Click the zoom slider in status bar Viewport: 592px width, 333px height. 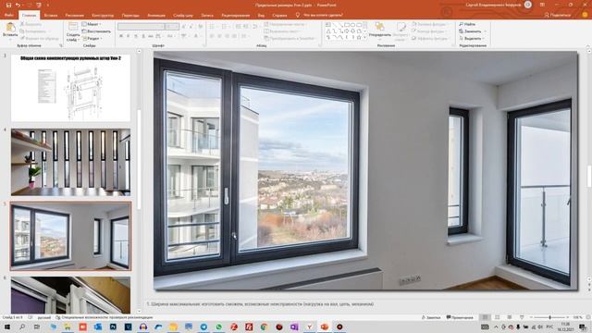[x=549, y=317]
